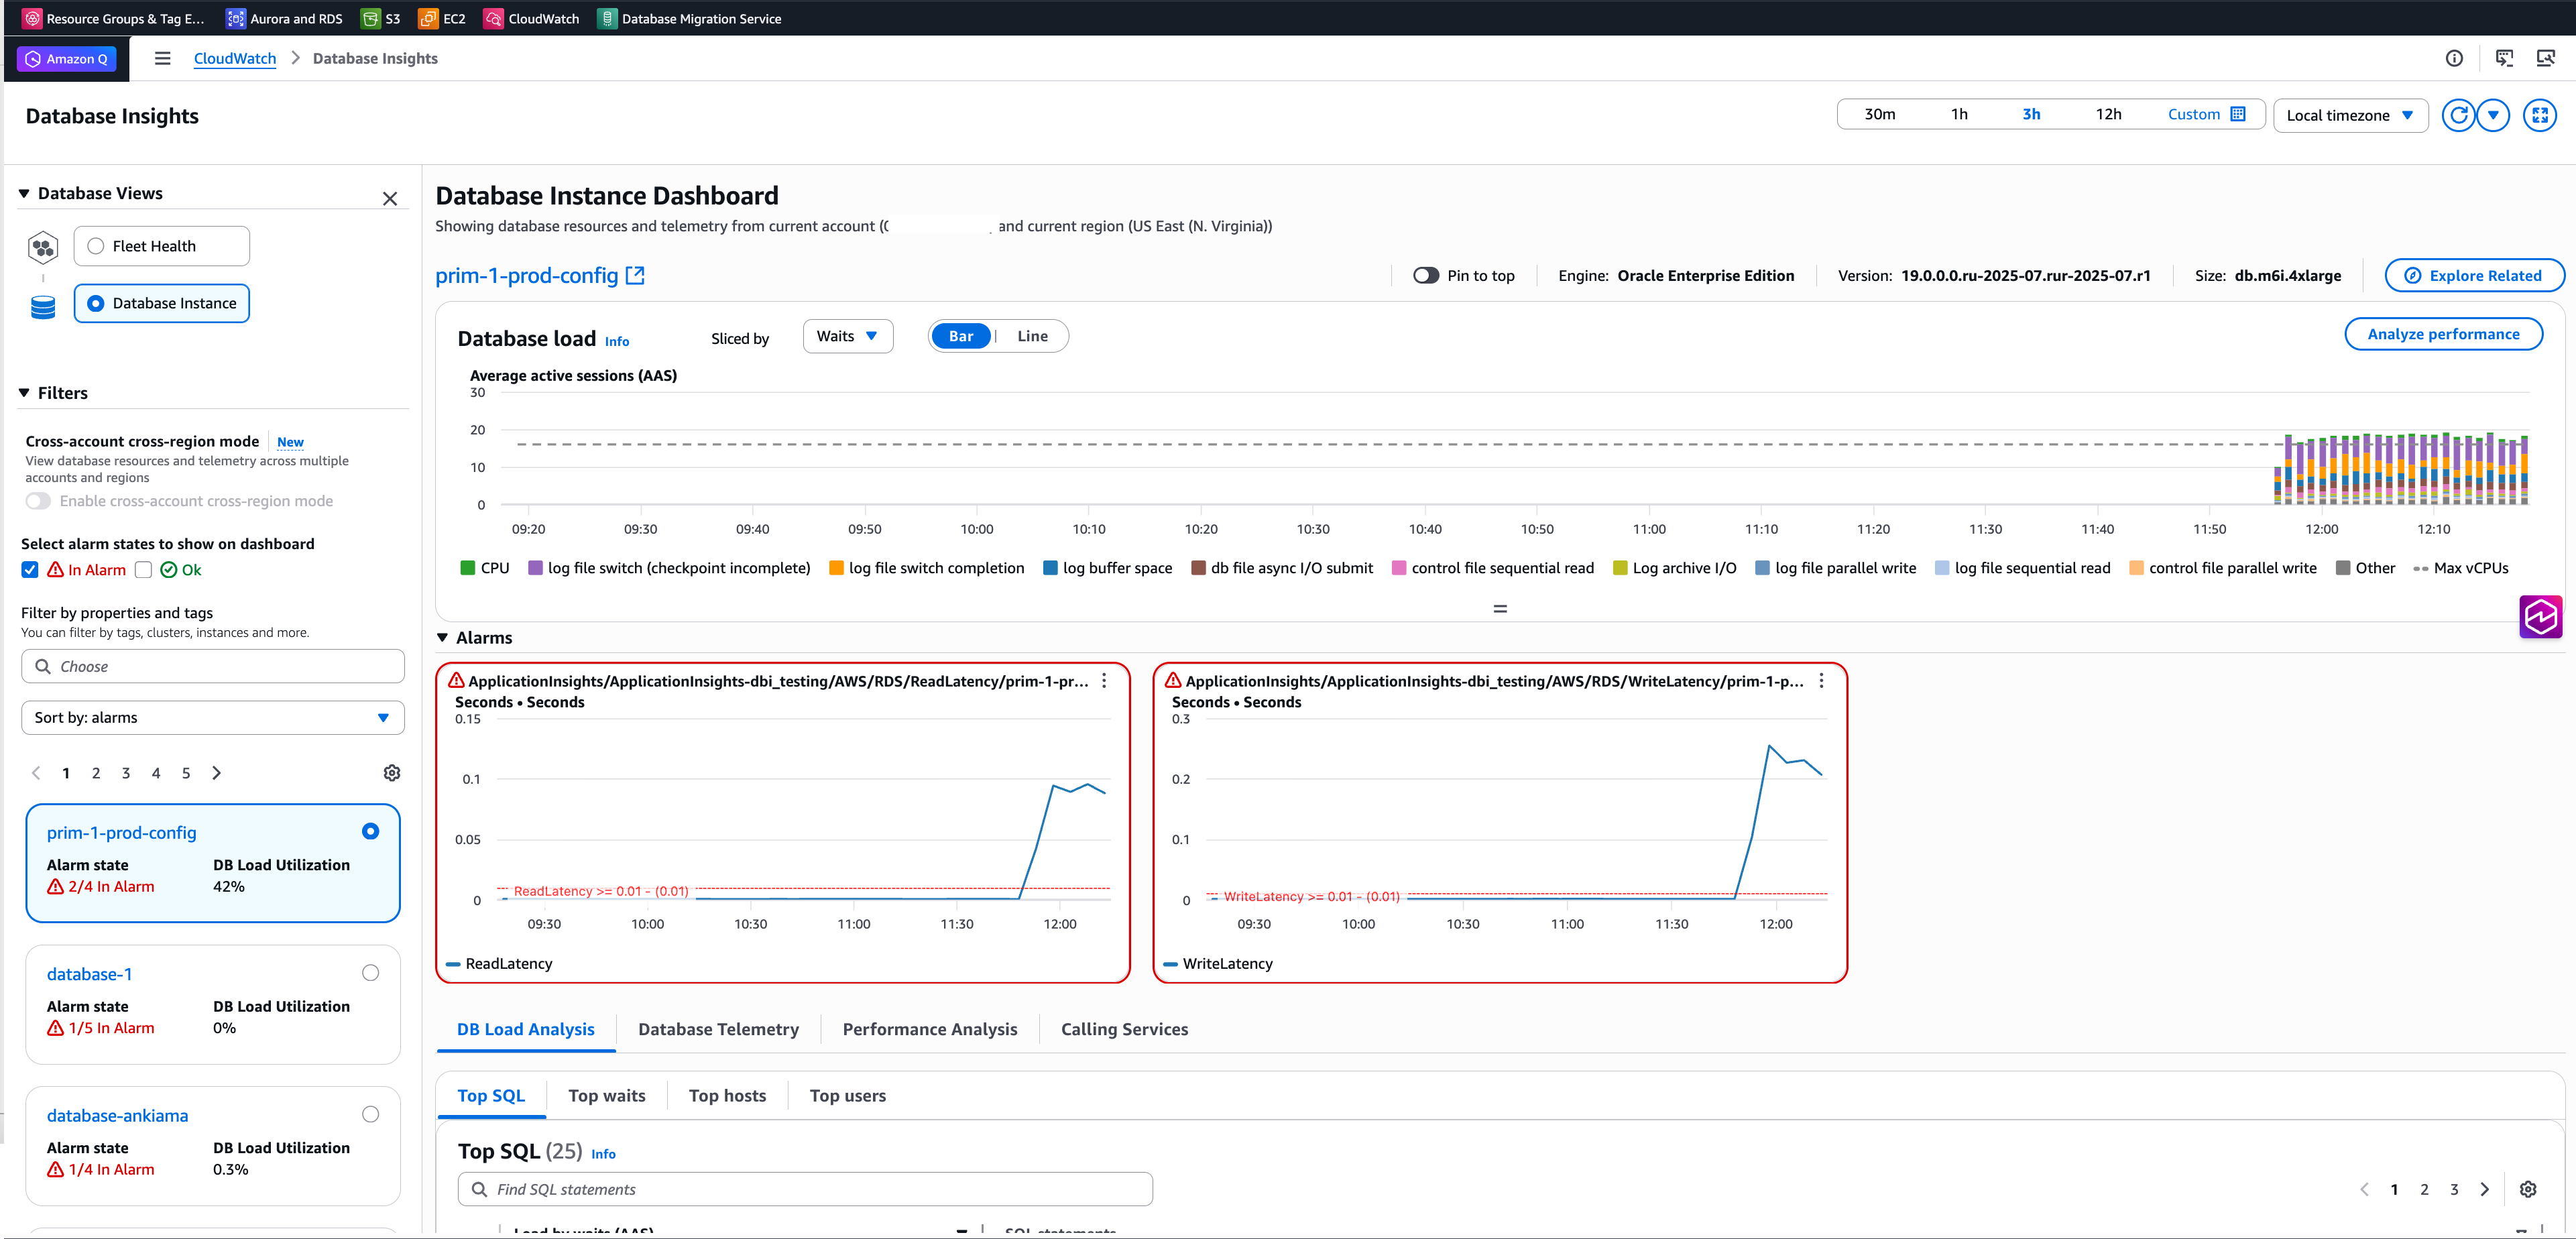
Task: Click the info circle icon in header
Action: [2454, 59]
